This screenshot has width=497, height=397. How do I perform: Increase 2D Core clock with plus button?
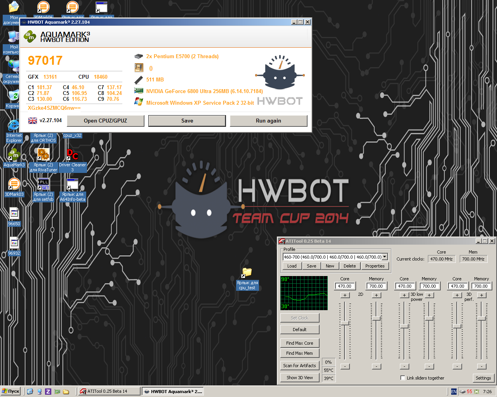coord(345,295)
